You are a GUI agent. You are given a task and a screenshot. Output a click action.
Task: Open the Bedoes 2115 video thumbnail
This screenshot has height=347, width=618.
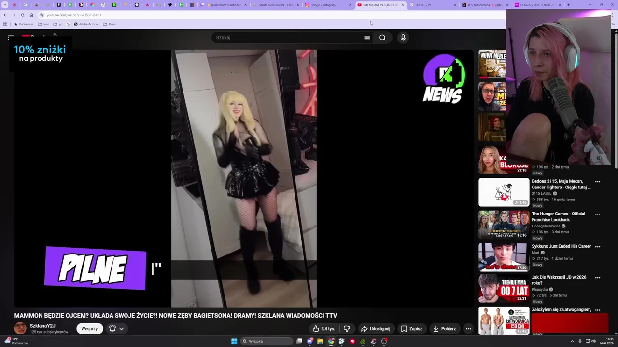[x=504, y=192]
